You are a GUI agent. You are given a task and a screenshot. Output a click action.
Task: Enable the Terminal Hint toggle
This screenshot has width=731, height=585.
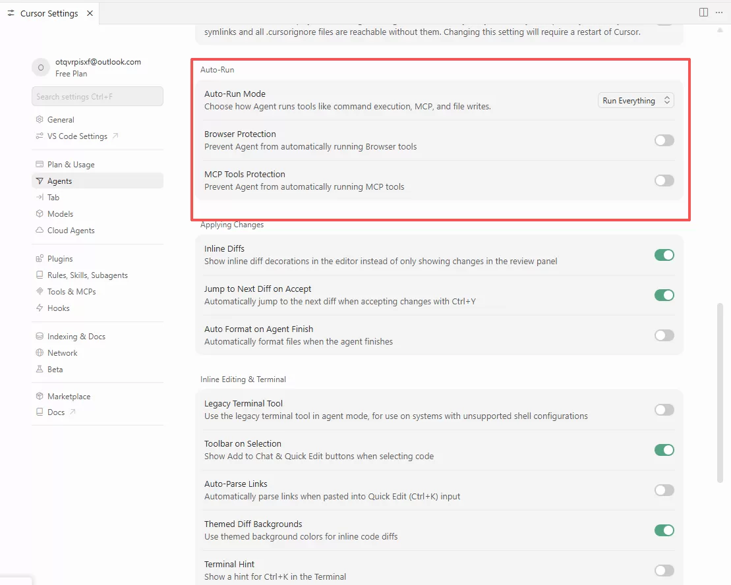click(x=664, y=571)
